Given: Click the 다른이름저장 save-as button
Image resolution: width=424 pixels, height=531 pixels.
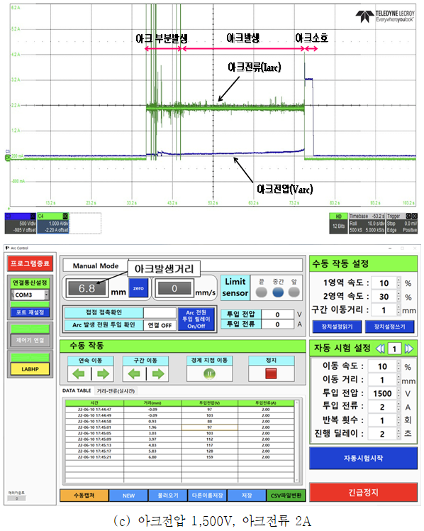Looking at the screenshot, I should (x=207, y=495).
